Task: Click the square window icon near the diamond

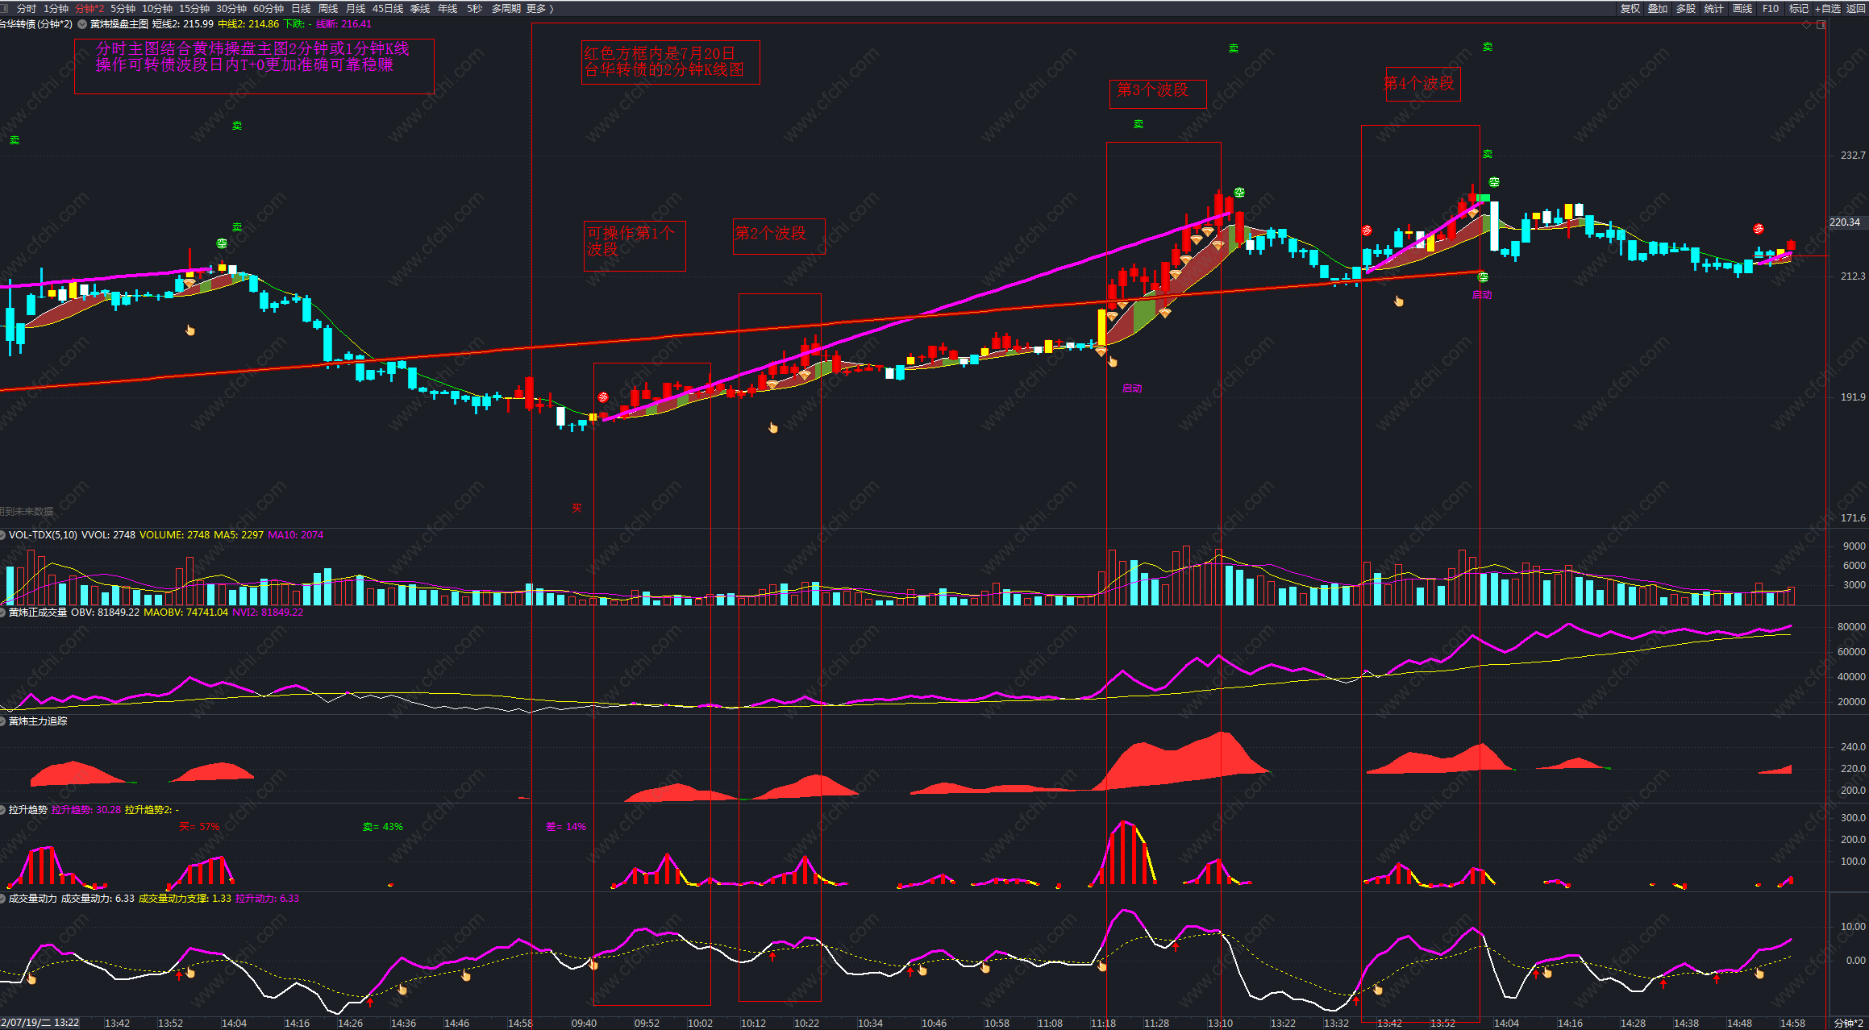Action: click(1820, 25)
